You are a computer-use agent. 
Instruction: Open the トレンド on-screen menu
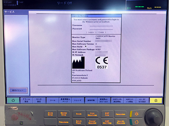78,100
